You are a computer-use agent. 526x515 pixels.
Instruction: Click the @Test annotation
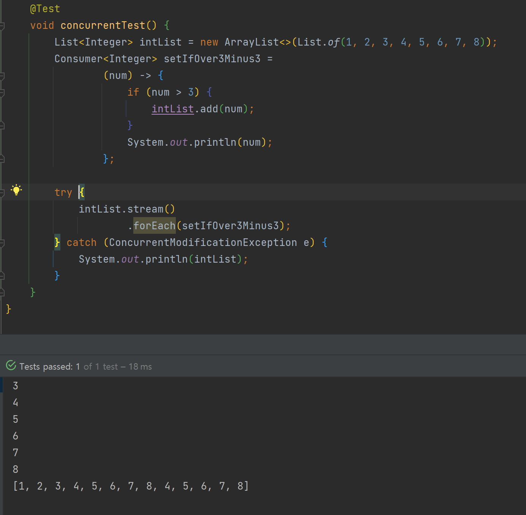point(44,8)
